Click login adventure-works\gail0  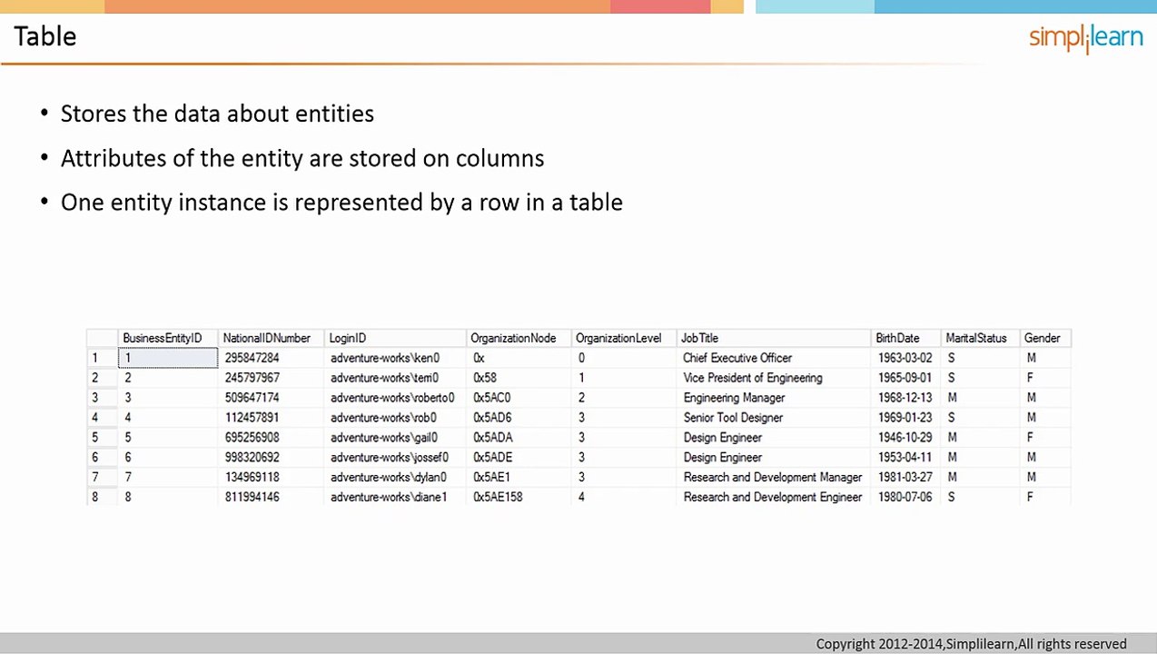384,438
